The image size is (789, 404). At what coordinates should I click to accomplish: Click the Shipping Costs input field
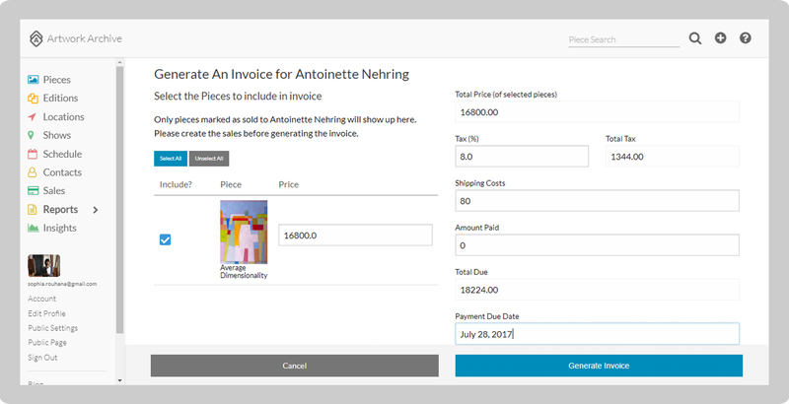598,201
